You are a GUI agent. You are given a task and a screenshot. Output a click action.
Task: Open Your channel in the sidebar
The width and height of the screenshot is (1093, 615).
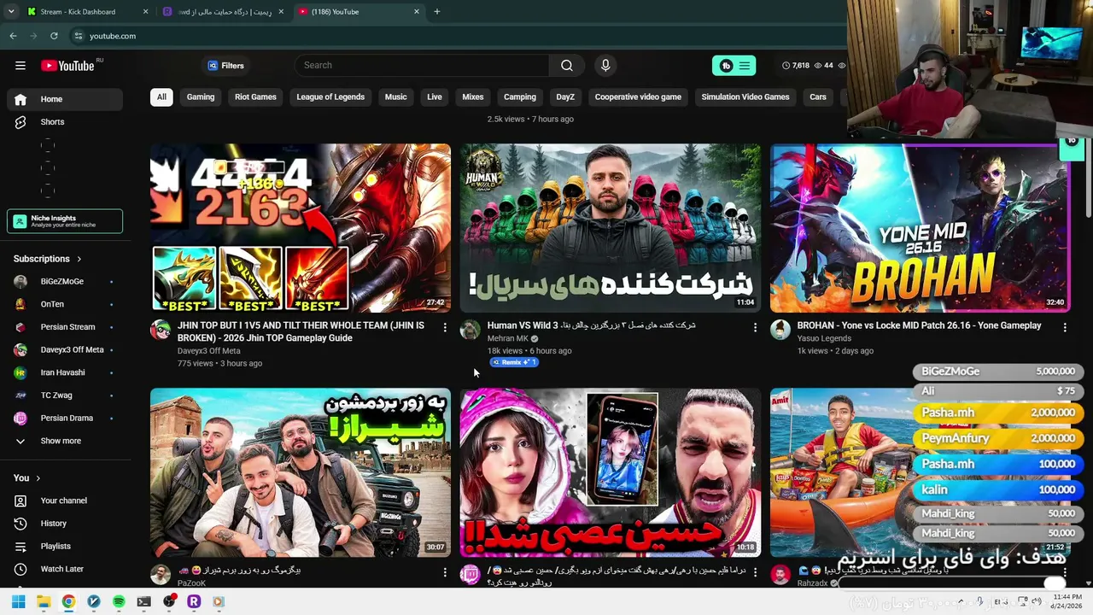[65, 501]
